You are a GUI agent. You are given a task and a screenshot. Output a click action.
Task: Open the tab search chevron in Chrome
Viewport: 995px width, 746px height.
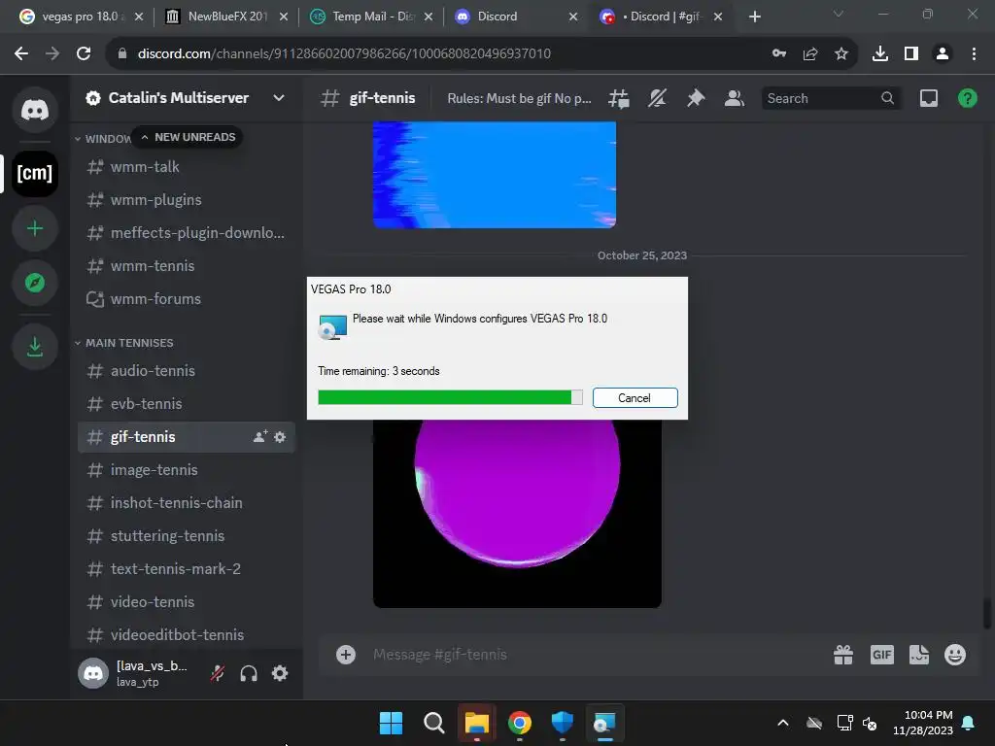click(x=839, y=14)
